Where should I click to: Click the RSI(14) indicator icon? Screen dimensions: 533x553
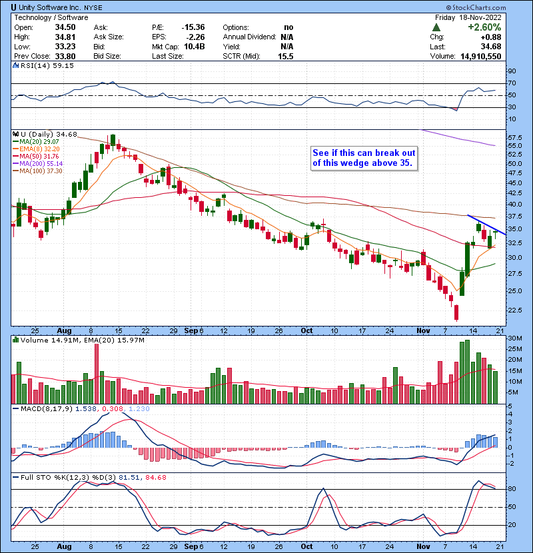coord(15,65)
